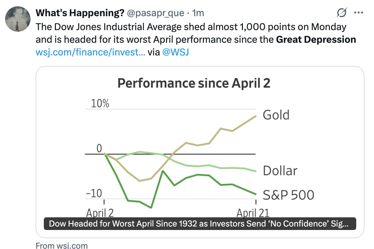Click the April 2 axis label
Viewport: 374px width, 249px height.
pyautogui.click(x=100, y=213)
